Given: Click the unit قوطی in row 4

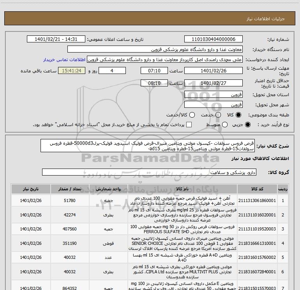Looking at the screenshot, I should [x=108, y=243].
